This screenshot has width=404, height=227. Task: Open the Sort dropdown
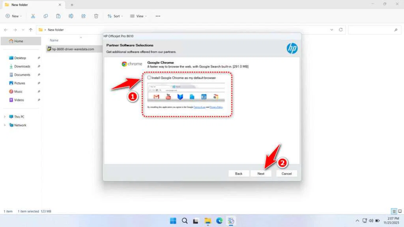click(115, 16)
